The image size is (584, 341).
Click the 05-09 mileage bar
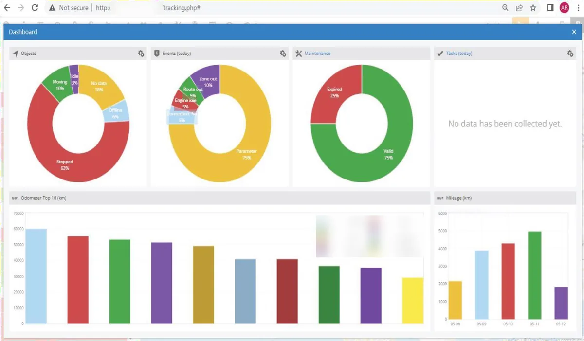tap(482, 285)
